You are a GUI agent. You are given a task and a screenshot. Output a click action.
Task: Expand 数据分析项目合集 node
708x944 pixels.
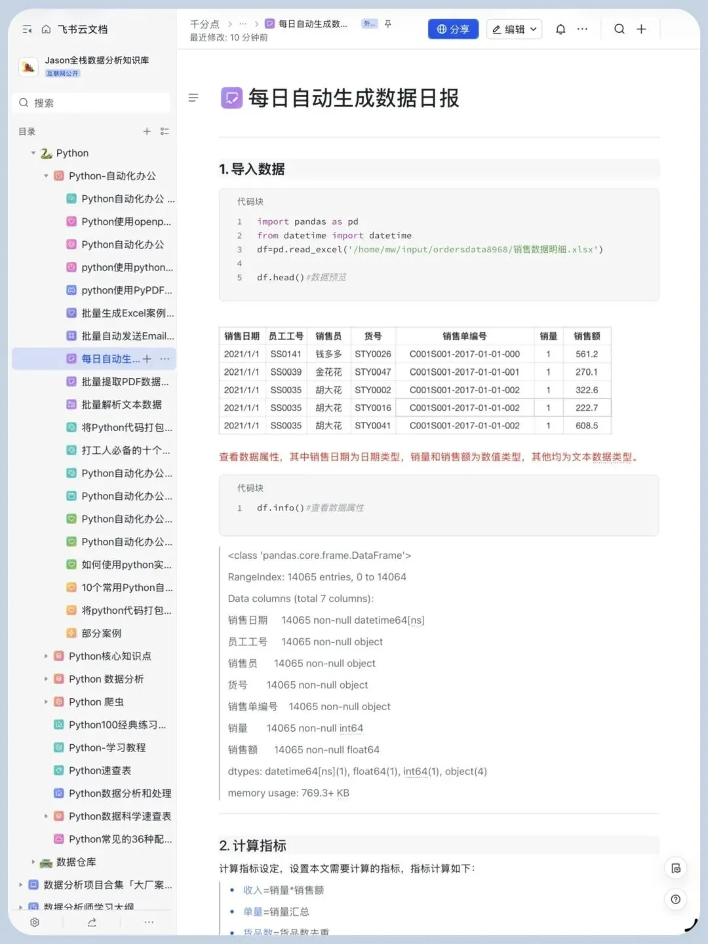point(21,885)
